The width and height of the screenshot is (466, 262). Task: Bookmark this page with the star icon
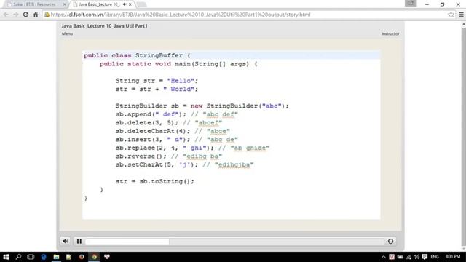point(451,15)
